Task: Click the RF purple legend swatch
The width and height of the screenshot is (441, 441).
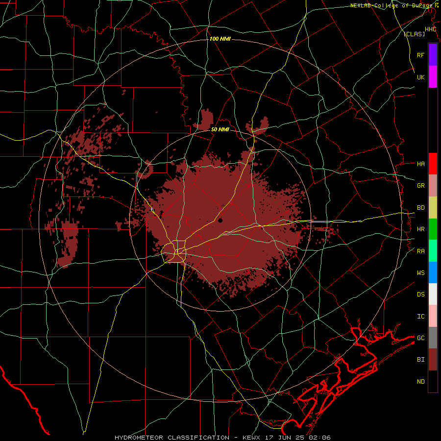Action: point(433,55)
